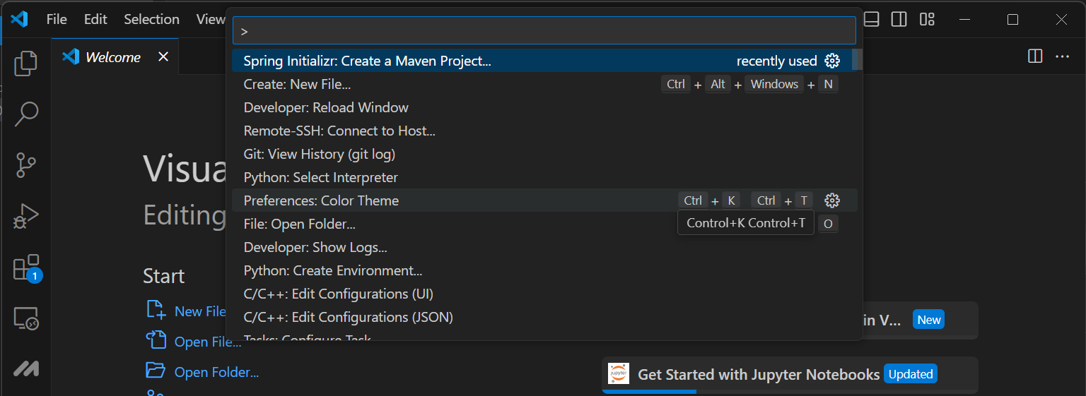The image size is (1086, 396).
Task: Run C/C++: Edit Configurations (UI)
Action: tap(544, 294)
